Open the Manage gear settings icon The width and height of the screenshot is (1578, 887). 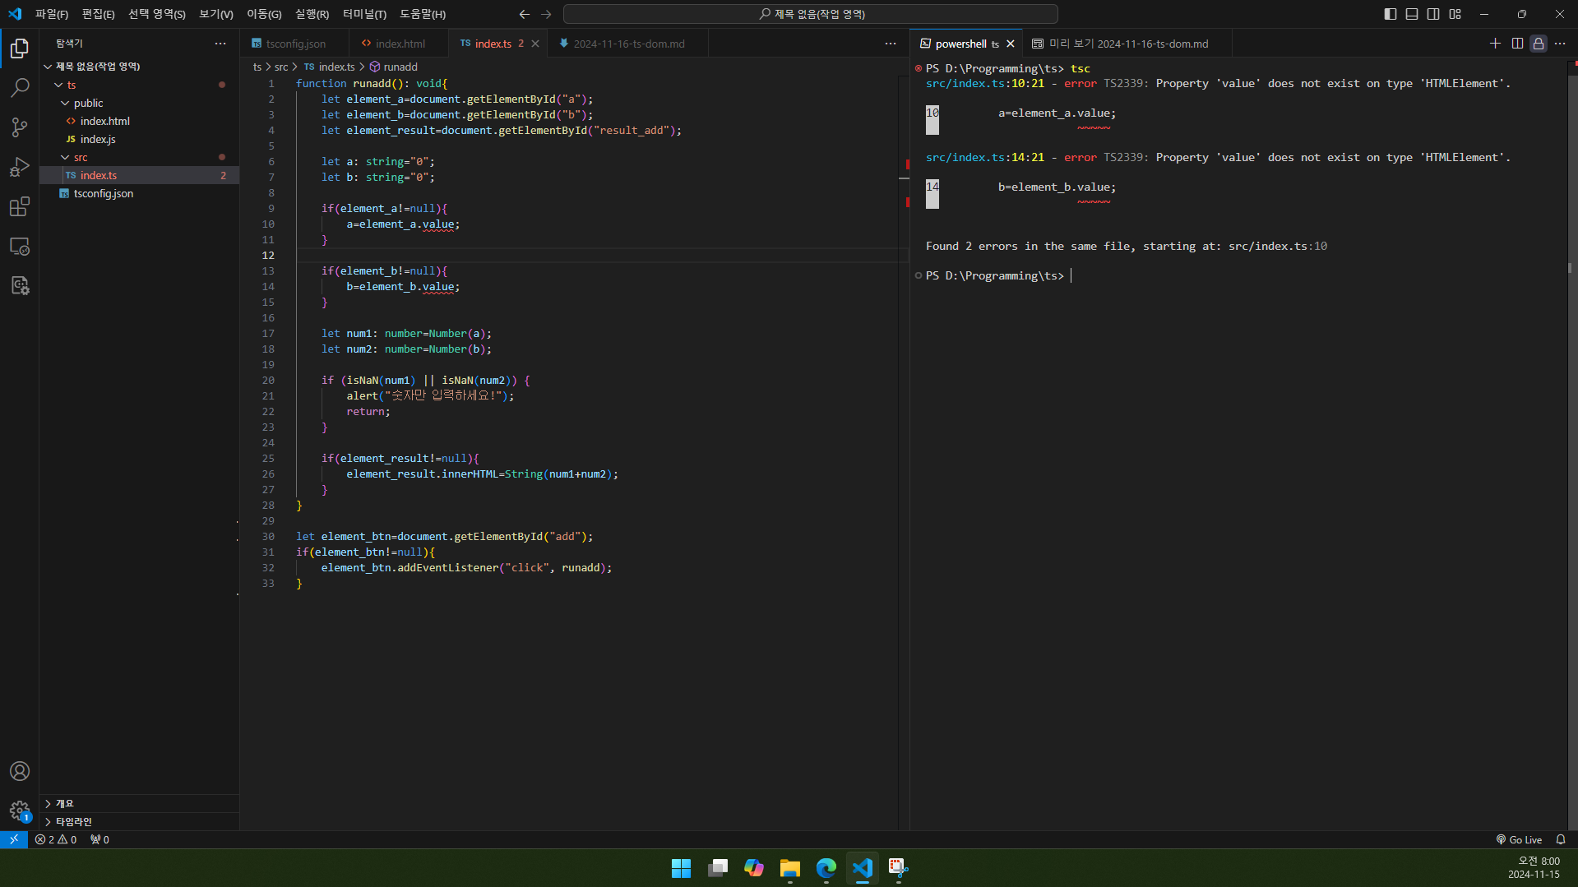20,811
